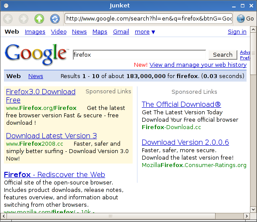The height and width of the screenshot is (222, 257).
Task: Click the horizontal scrollbar left arrow
Action: [x=4, y=216]
